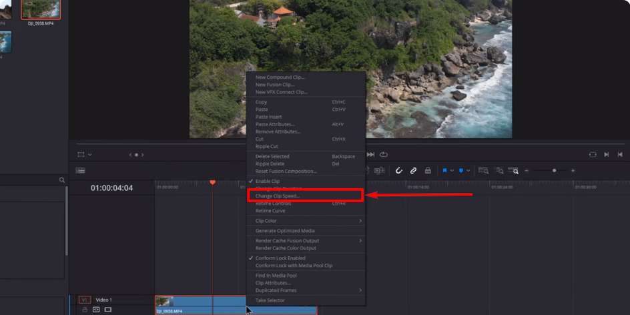Click the transform overlay icon below viewer
The image size is (630, 315).
tap(81, 155)
